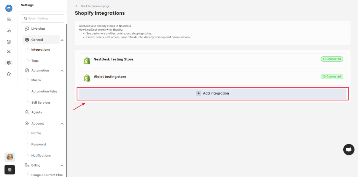Viewport: 358px width, 177px height.
Task: Click Shopify logo of NestDesk Testing Store
Action: (87, 60)
